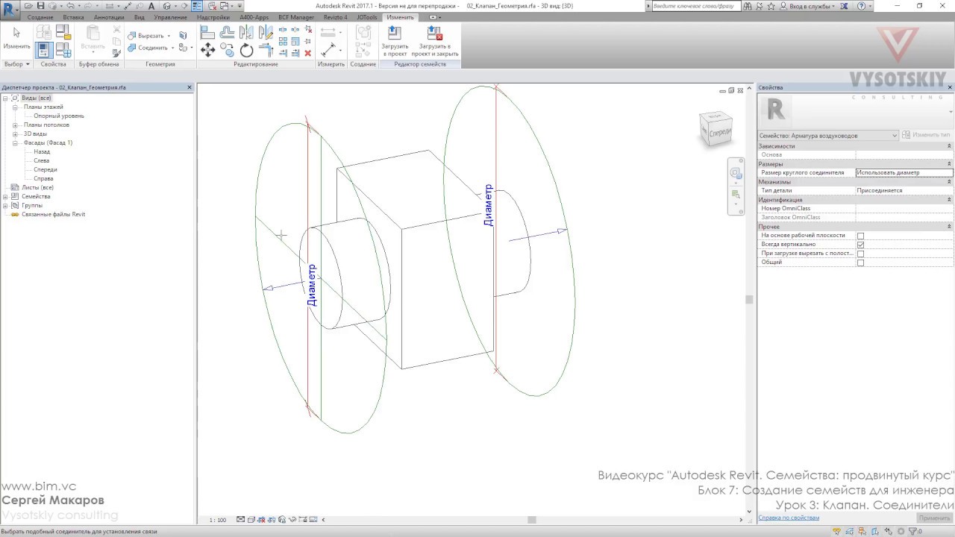The height and width of the screenshot is (537, 955).
Task: Expand the 'Планы потолков' node
Action: [x=15, y=125]
